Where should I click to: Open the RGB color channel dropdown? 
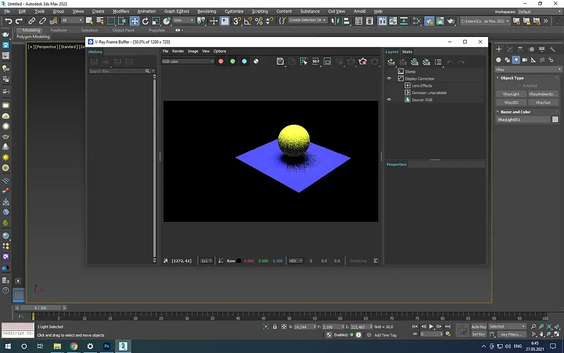coord(188,61)
